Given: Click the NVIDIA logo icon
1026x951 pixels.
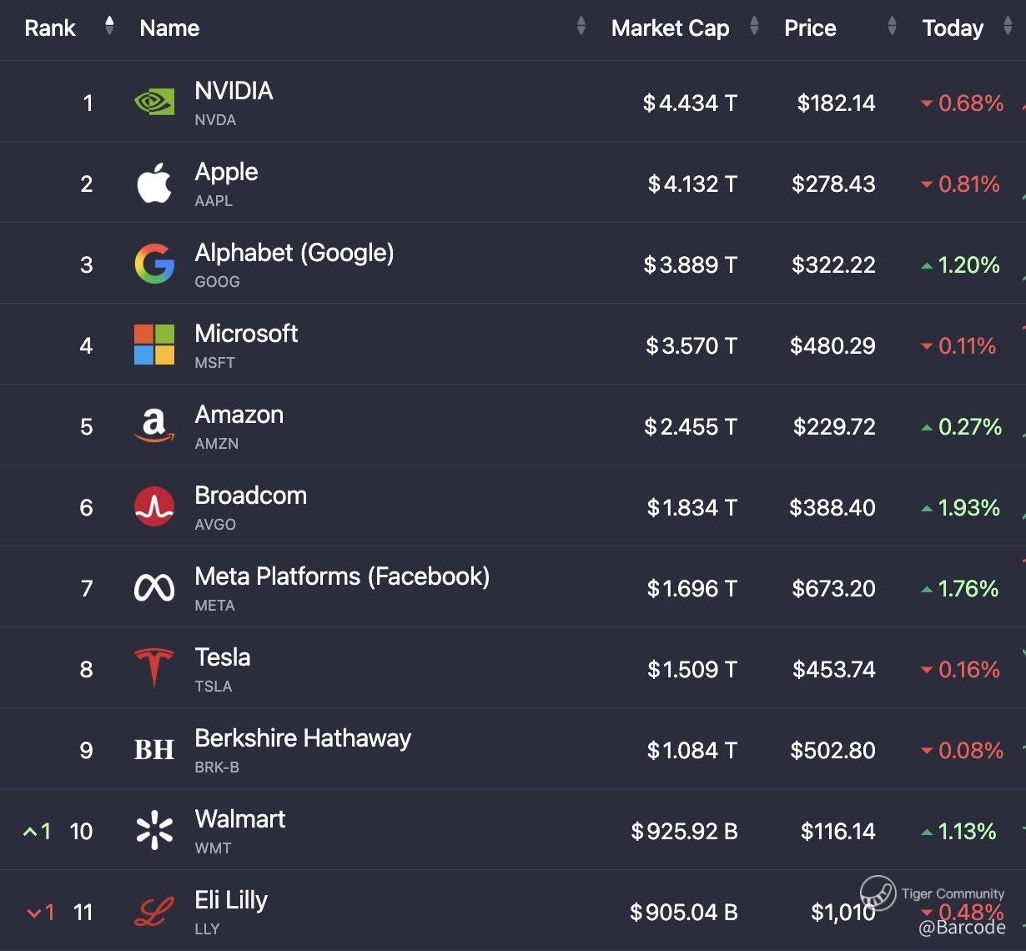Looking at the screenshot, I should coord(154,103).
